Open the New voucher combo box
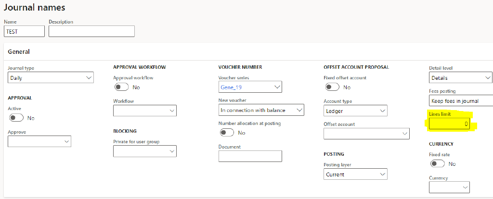Screen dimensions: 493x199 [261, 110]
